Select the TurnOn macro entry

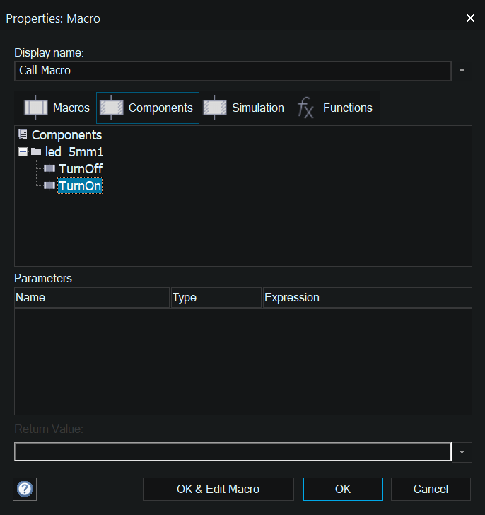[x=80, y=186]
